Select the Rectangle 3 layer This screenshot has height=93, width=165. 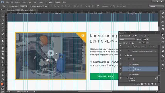(140, 64)
